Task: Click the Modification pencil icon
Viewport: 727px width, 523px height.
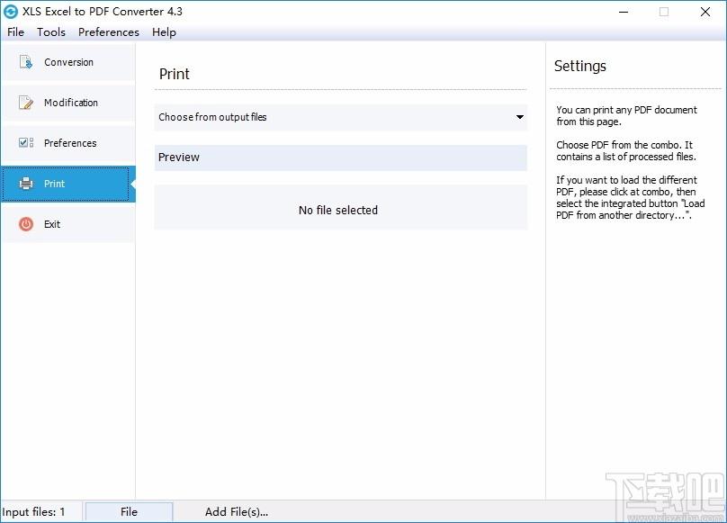Action: coord(26,103)
